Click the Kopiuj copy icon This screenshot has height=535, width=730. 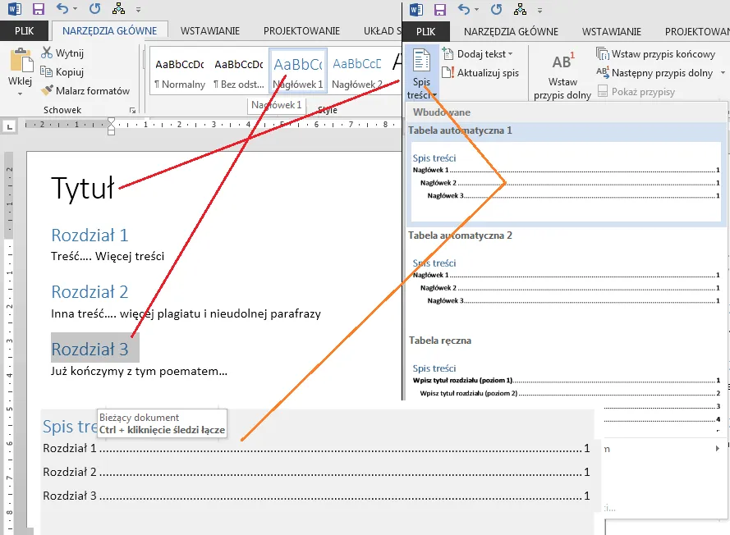(47, 72)
